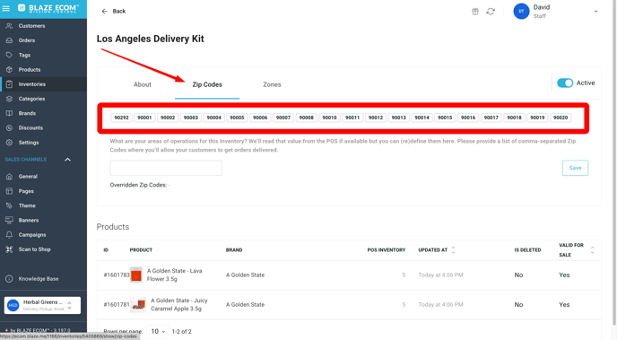Open Orders menu item

click(x=27, y=40)
